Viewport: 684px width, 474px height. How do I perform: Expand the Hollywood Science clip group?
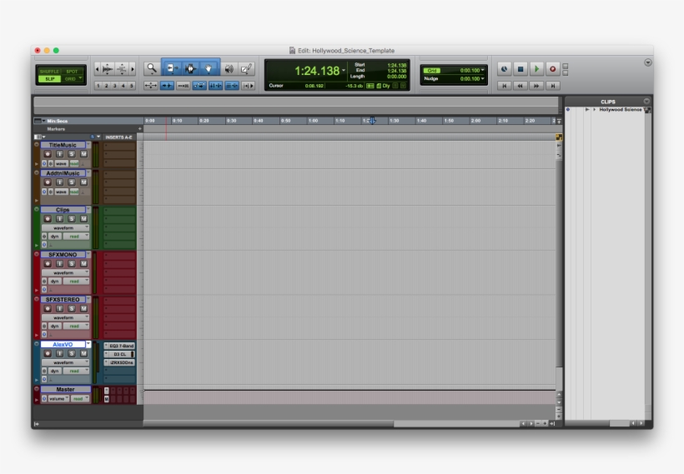pyautogui.click(x=594, y=110)
